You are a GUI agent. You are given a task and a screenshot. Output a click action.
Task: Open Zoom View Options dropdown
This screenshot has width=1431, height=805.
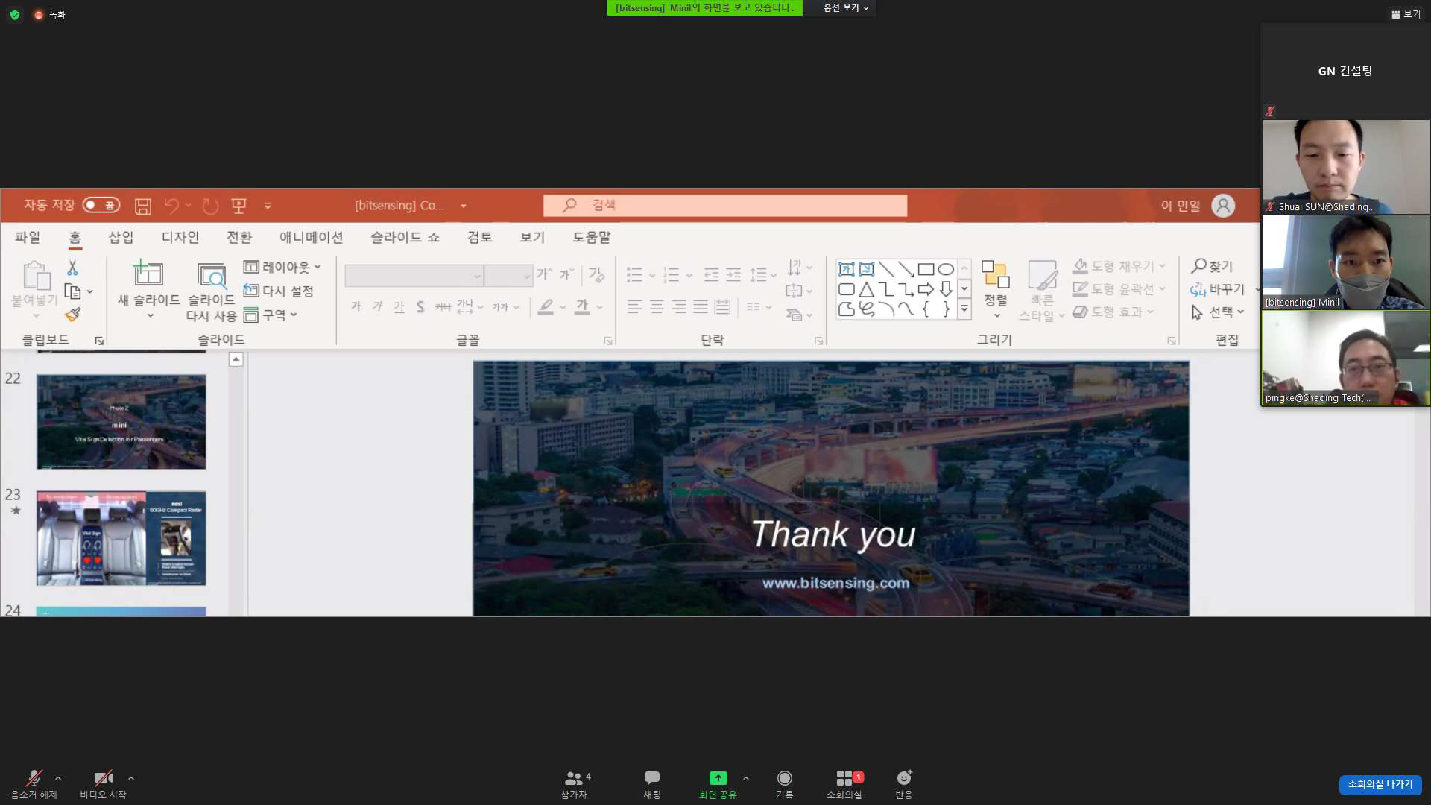846,8
